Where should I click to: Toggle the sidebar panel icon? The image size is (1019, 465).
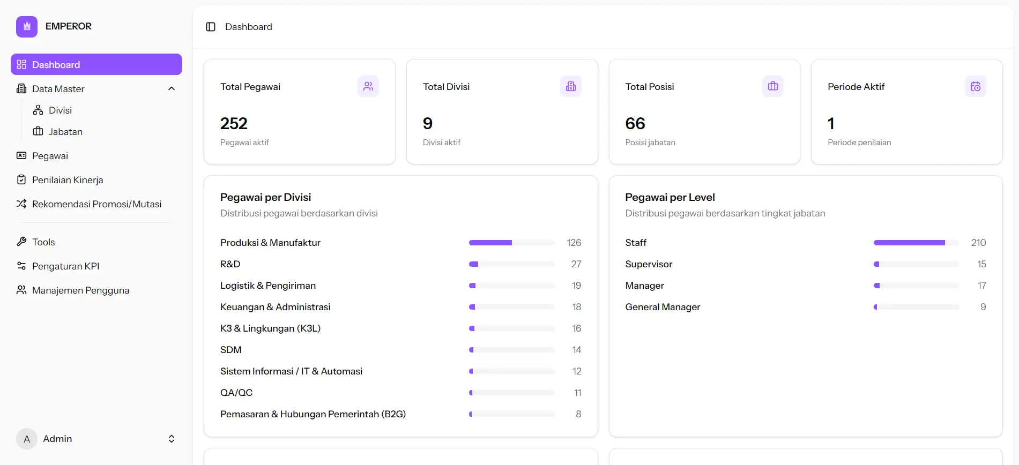tap(211, 27)
